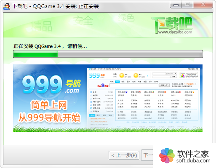Click the first sun weather icon in the banner
Image resolution: width=216 pixels, height=168 pixels.
pyautogui.click(x=122, y=75)
